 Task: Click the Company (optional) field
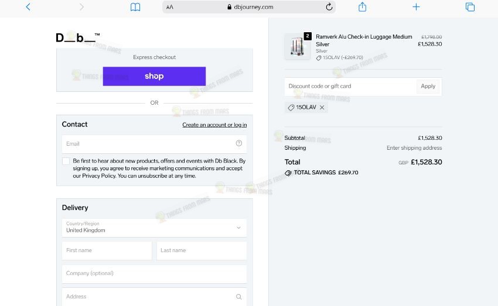tap(154, 274)
